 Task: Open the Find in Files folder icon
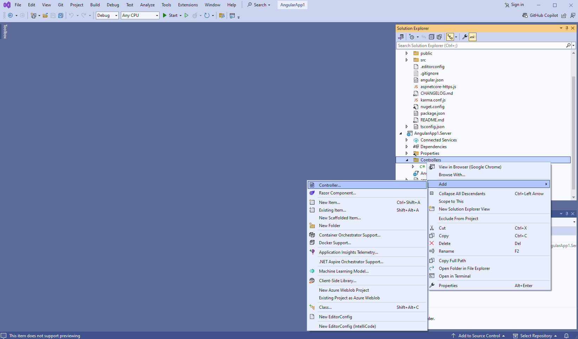(x=222, y=15)
